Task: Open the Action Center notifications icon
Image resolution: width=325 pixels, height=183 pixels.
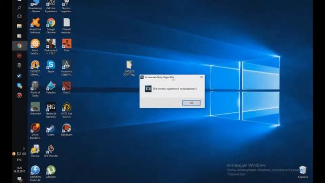Action: [19, 179]
